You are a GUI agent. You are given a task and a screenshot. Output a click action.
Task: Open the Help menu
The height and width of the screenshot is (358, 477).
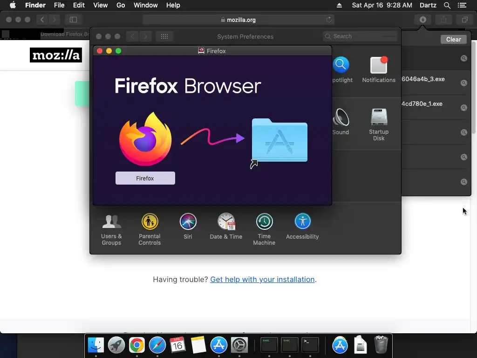(173, 5)
